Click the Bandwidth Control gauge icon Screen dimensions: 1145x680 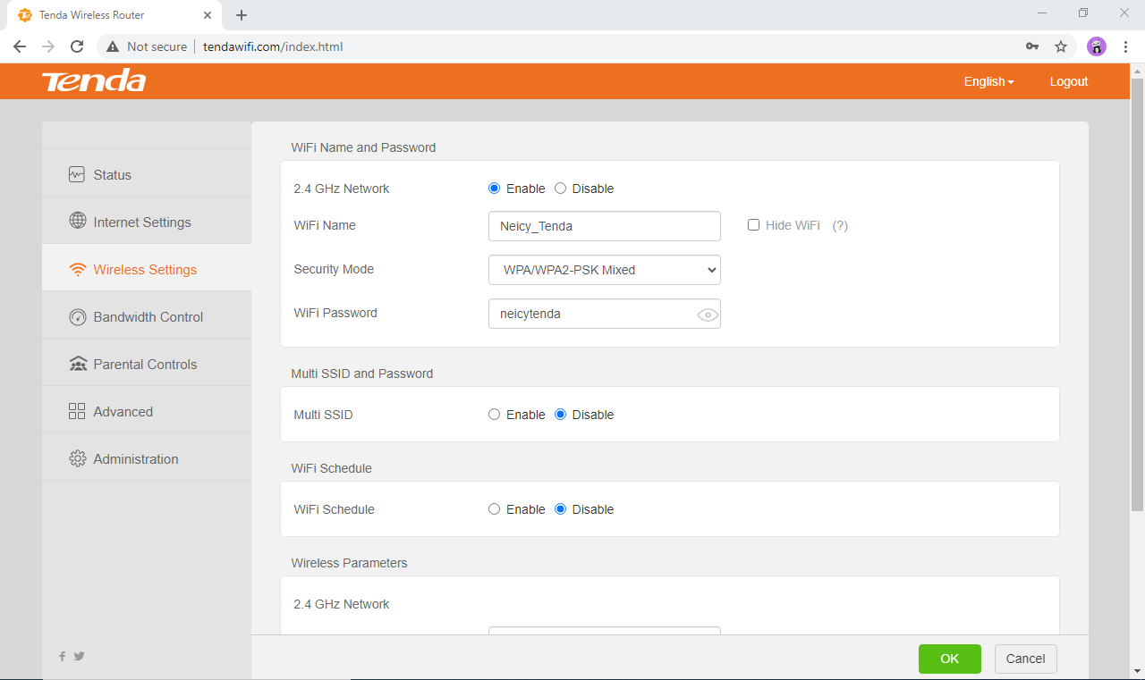click(77, 316)
